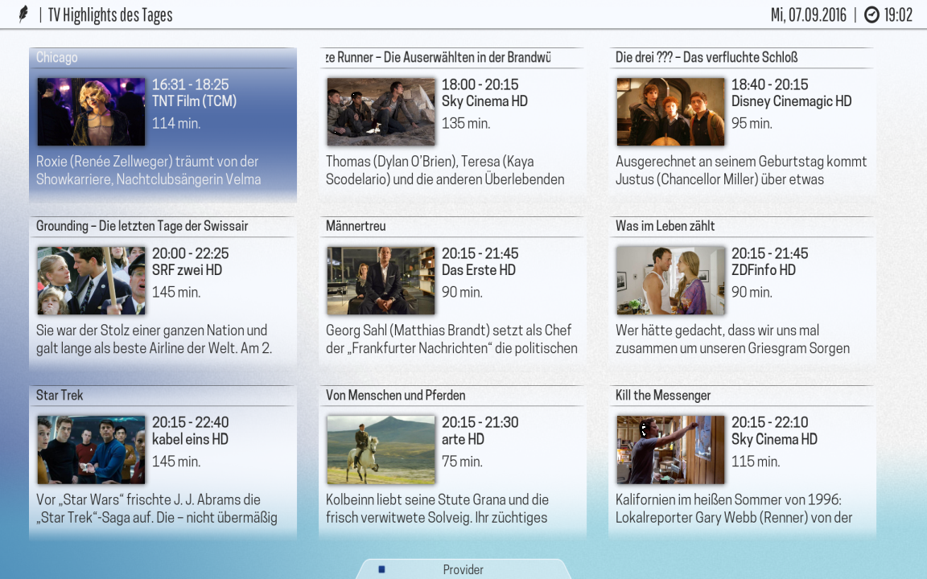The height and width of the screenshot is (579, 927).
Task: Open Die drei ??? movie thumbnail
Action: click(x=670, y=112)
